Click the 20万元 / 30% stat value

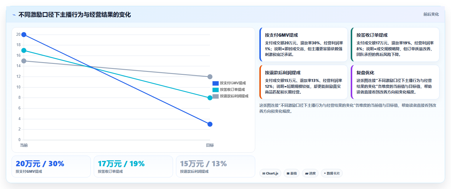[40, 164]
